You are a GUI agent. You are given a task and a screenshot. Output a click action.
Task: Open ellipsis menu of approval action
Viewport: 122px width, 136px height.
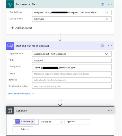pos(110,46)
